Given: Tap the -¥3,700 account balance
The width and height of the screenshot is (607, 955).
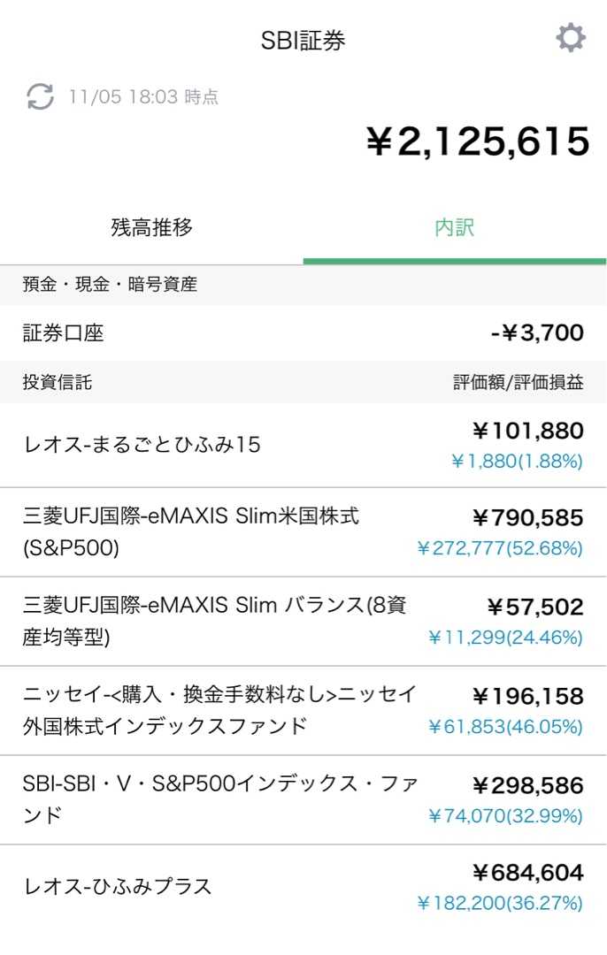Looking at the screenshot, I should [537, 332].
